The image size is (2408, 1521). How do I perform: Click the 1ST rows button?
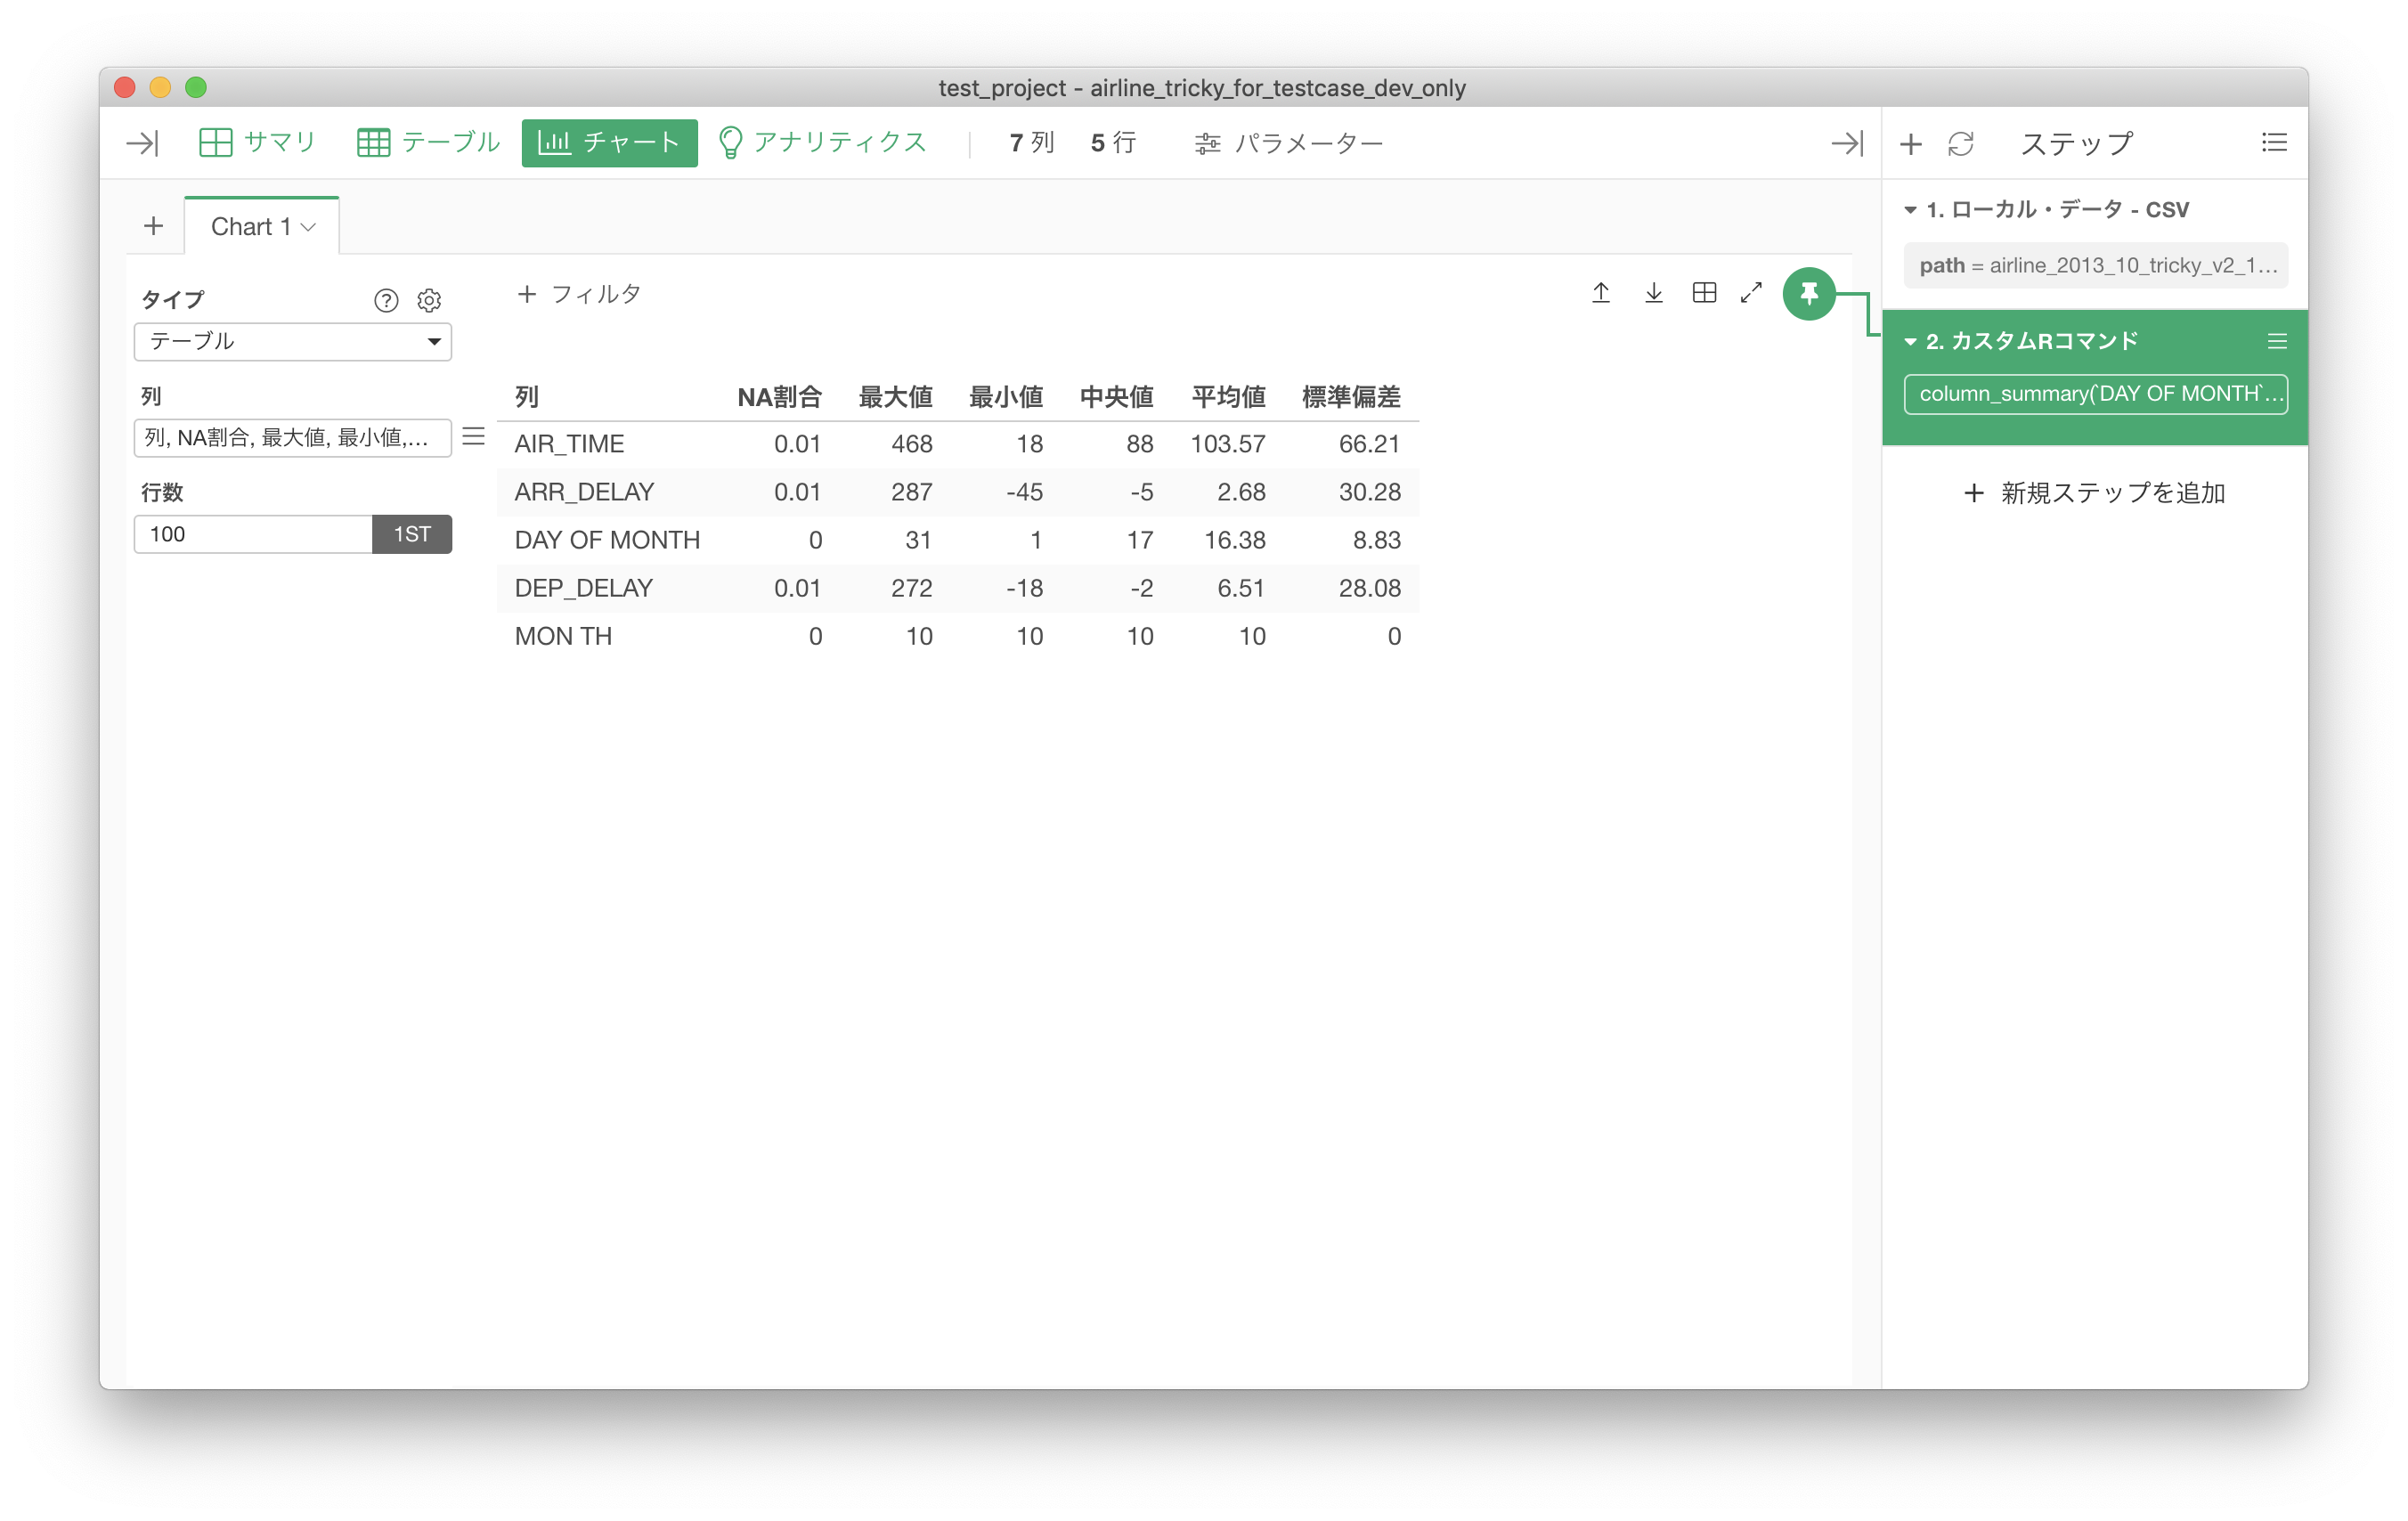(x=412, y=534)
